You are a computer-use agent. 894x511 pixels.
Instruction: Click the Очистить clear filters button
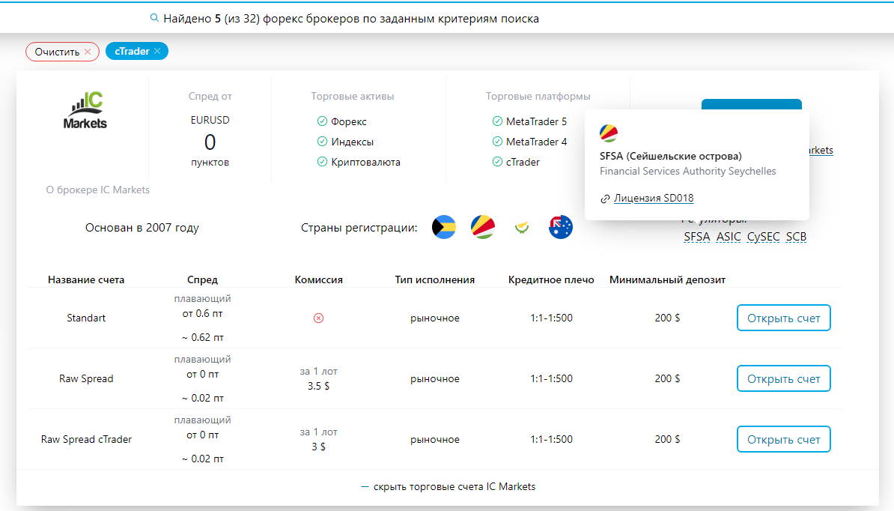pyautogui.click(x=62, y=52)
